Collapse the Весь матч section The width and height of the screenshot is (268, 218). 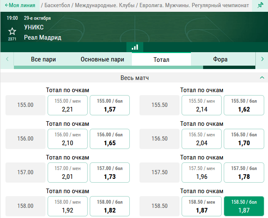[262, 78]
